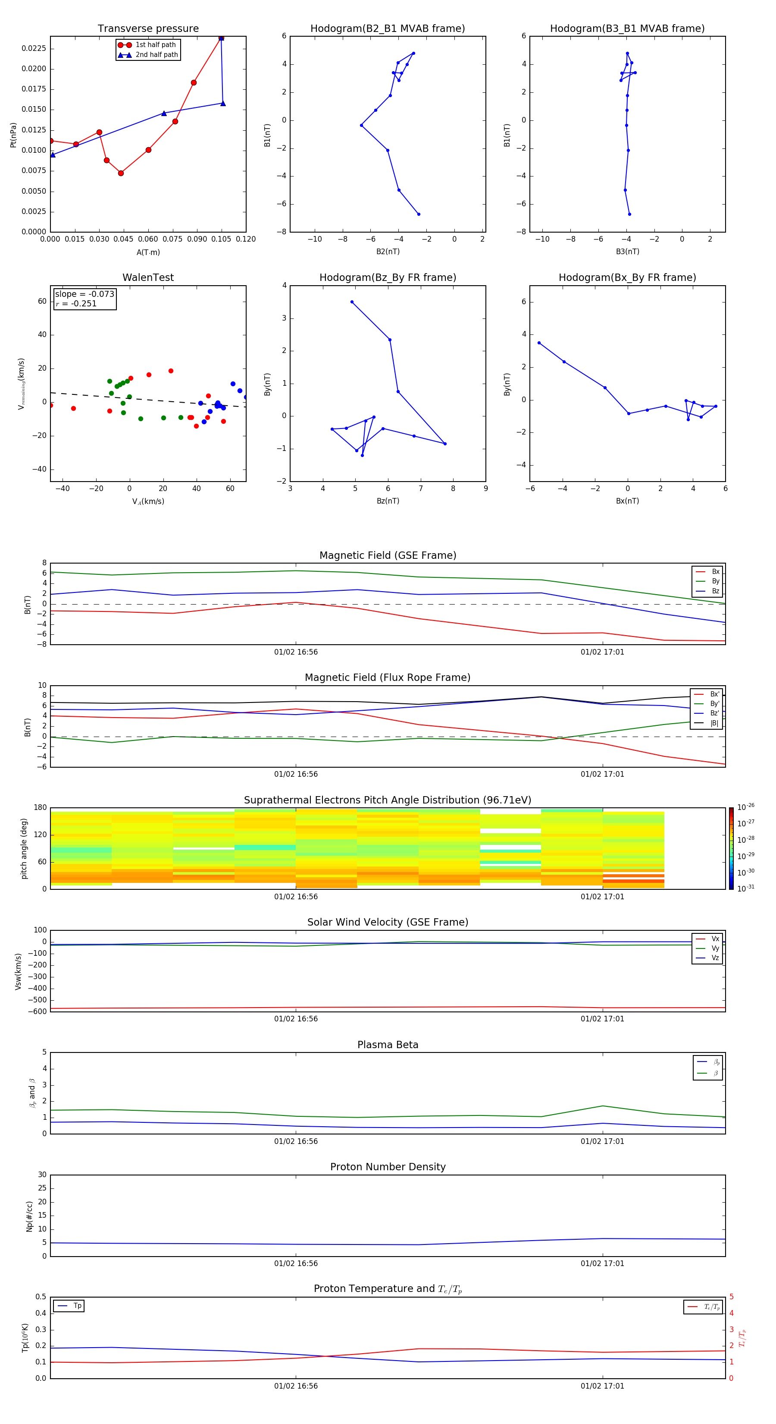Click the "Magnetic Field (Flux Rope Frame)" title

point(388,678)
